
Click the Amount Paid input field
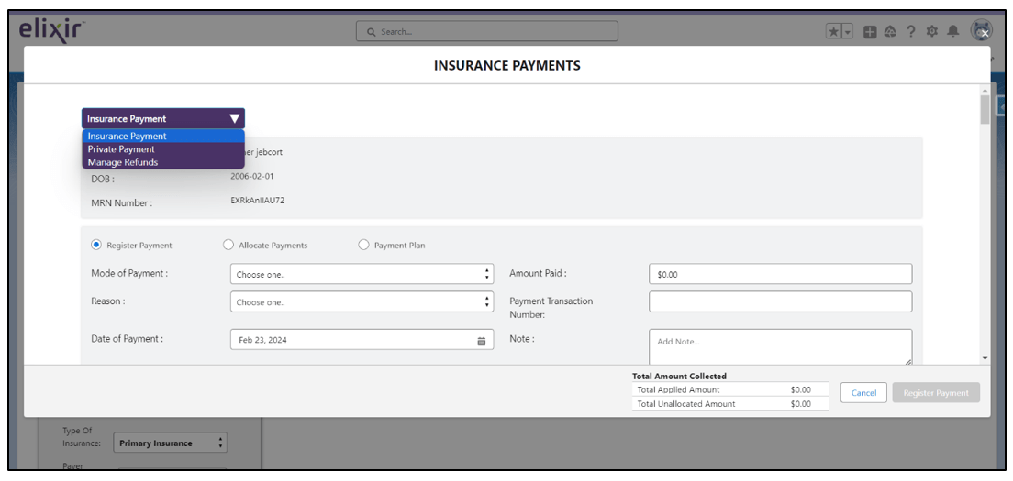[x=780, y=274]
